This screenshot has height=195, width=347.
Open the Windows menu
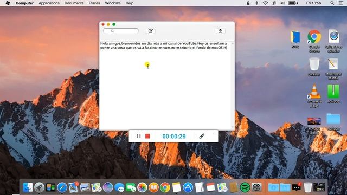[113, 3]
